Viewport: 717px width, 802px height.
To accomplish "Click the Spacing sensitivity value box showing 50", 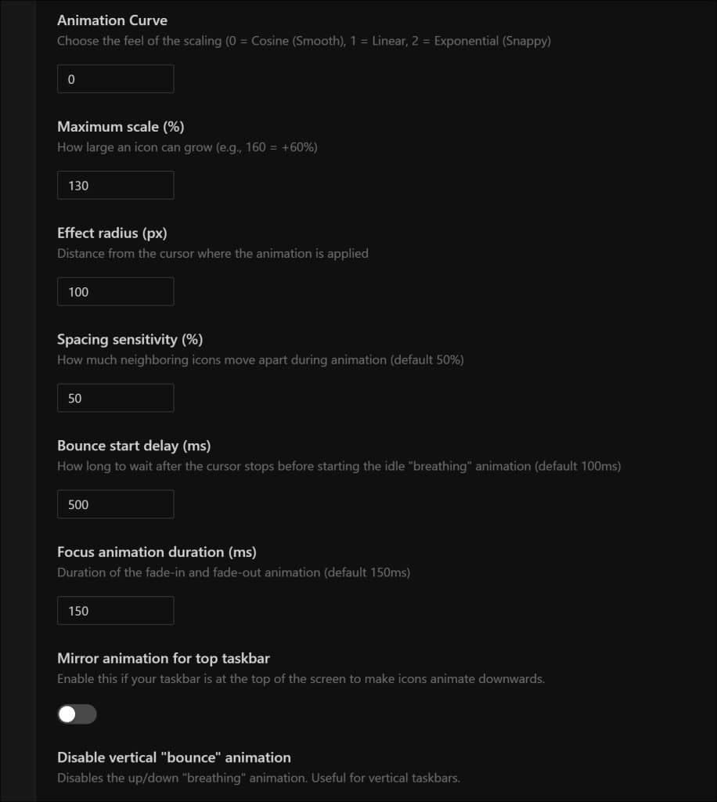I will [x=115, y=397].
